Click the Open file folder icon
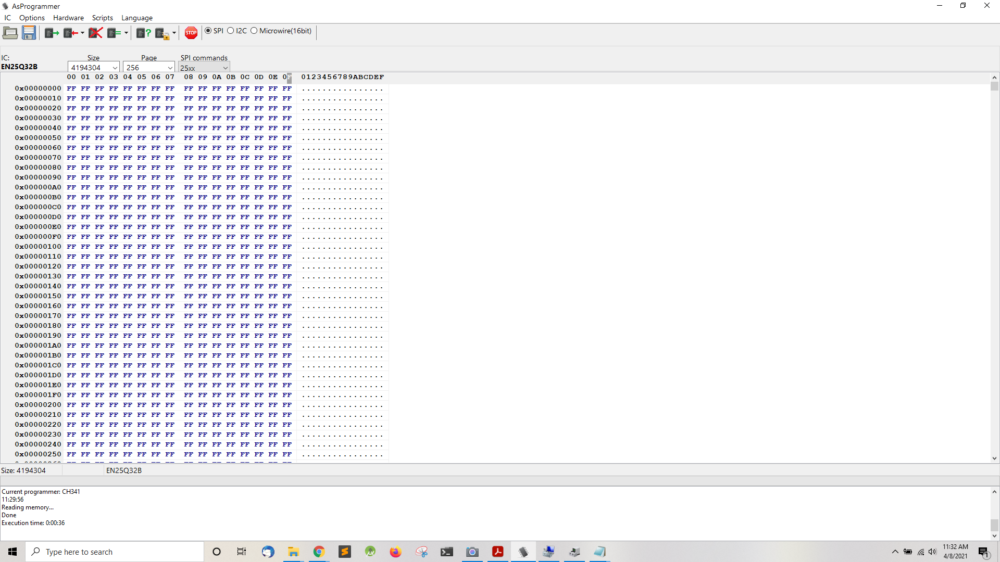This screenshot has width=1000, height=562. coord(10,33)
